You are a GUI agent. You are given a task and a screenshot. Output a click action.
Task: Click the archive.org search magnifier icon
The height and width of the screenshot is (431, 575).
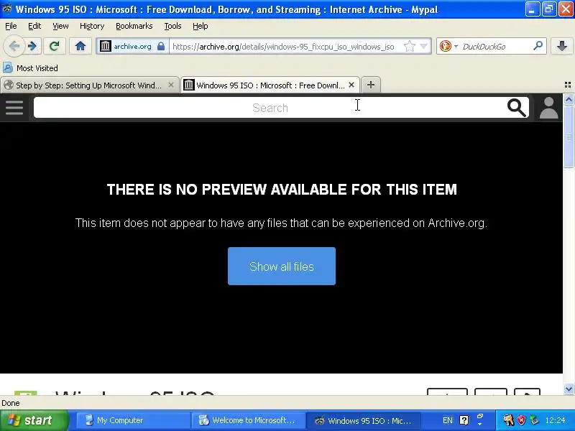tap(517, 107)
